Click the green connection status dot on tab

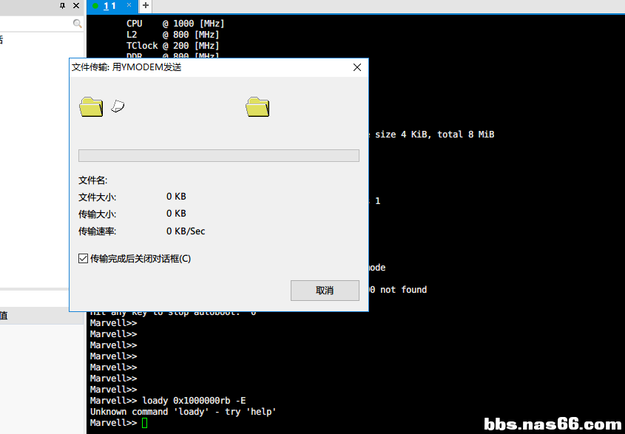pos(95,6)
